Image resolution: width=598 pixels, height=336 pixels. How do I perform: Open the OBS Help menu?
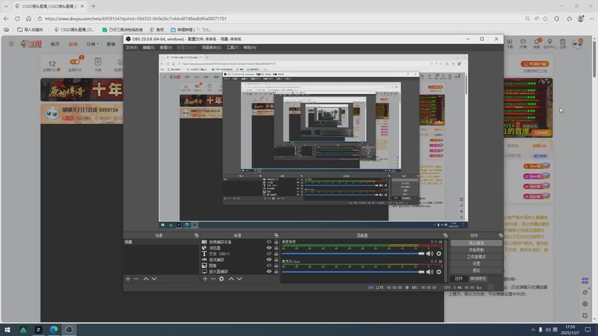[250, 48]
